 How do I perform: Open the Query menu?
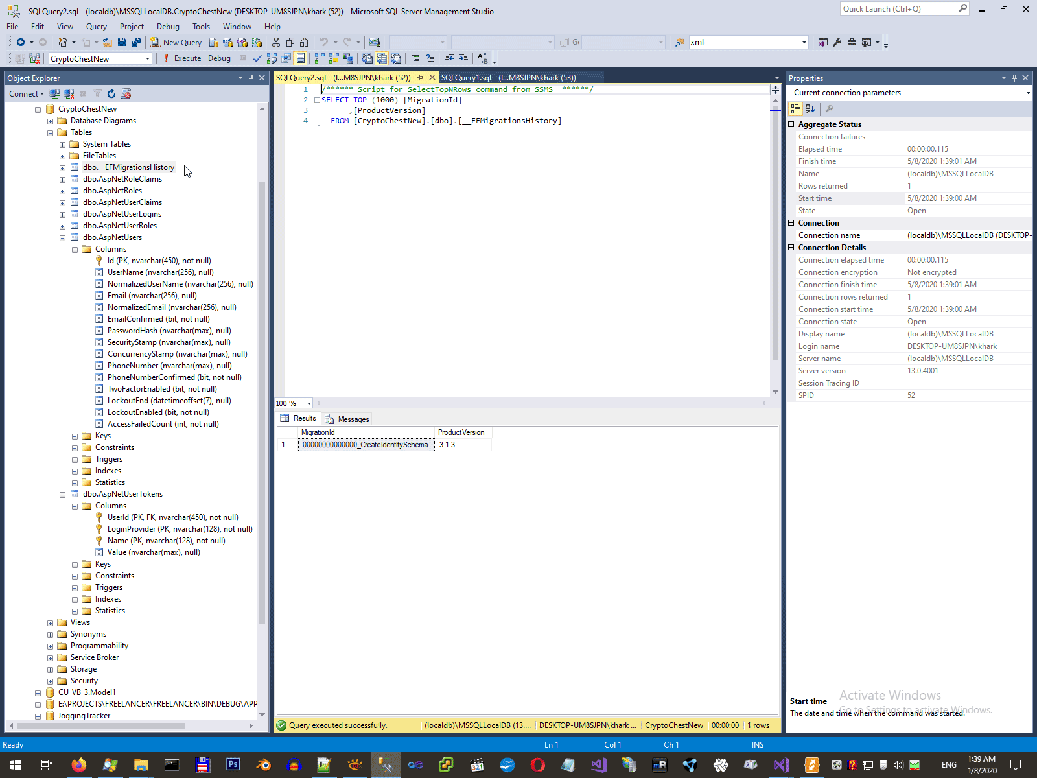pos(97,27)
